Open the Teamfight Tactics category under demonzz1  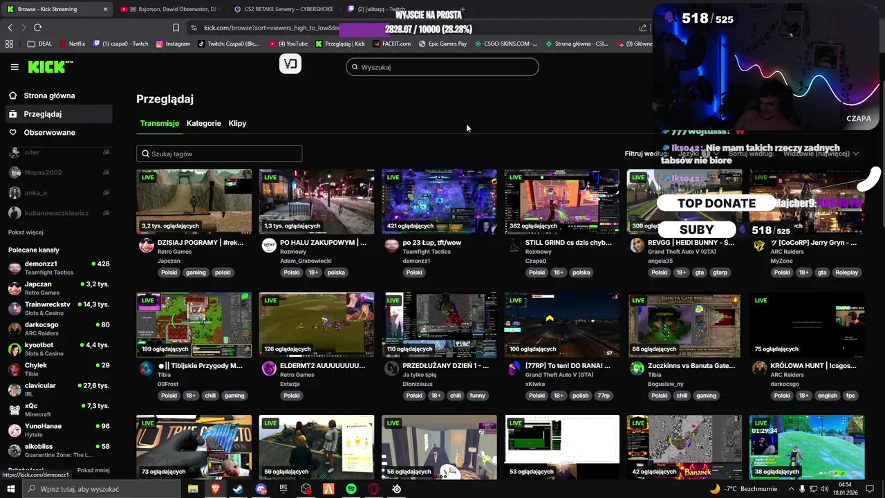point(427,252)
